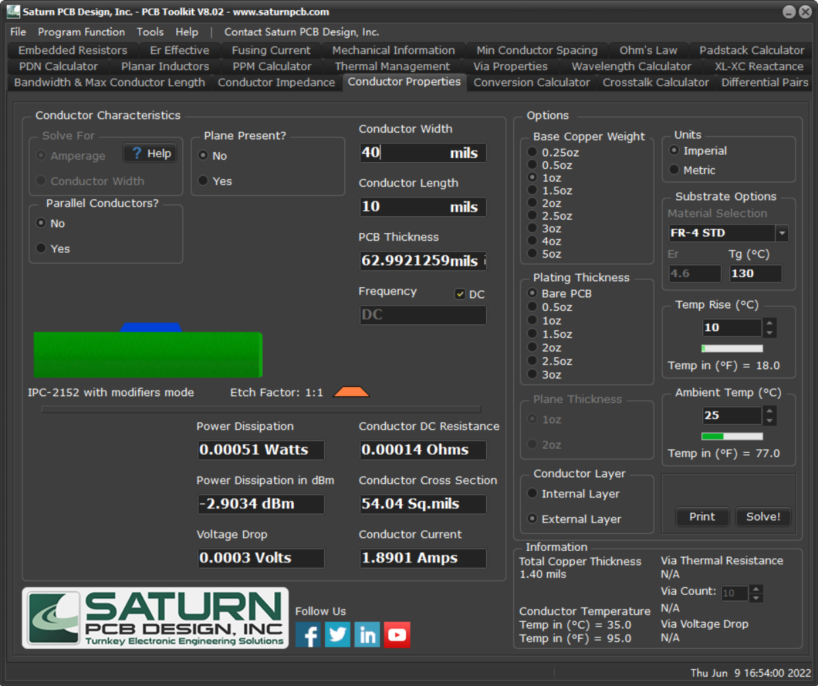The image size is (818, 686).
Task: Click the PCB Thickness input field
Action: pos(423,261)
